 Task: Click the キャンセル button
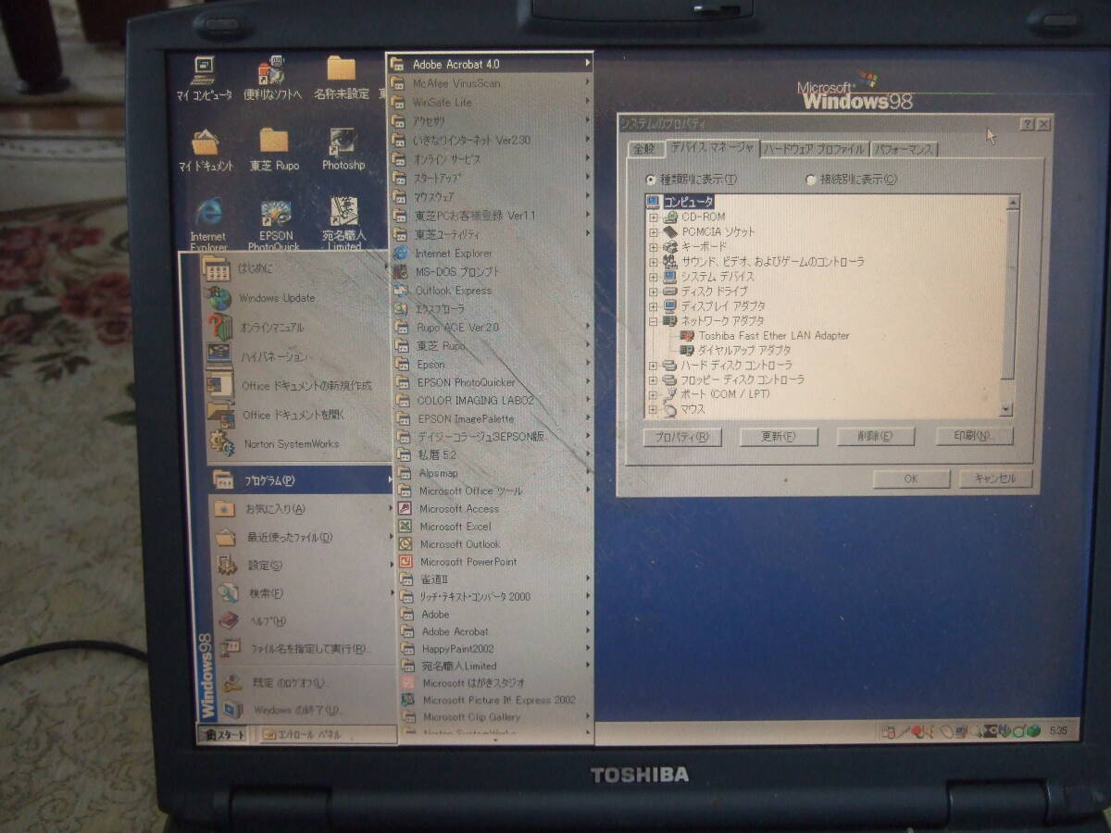click(995, 479)
